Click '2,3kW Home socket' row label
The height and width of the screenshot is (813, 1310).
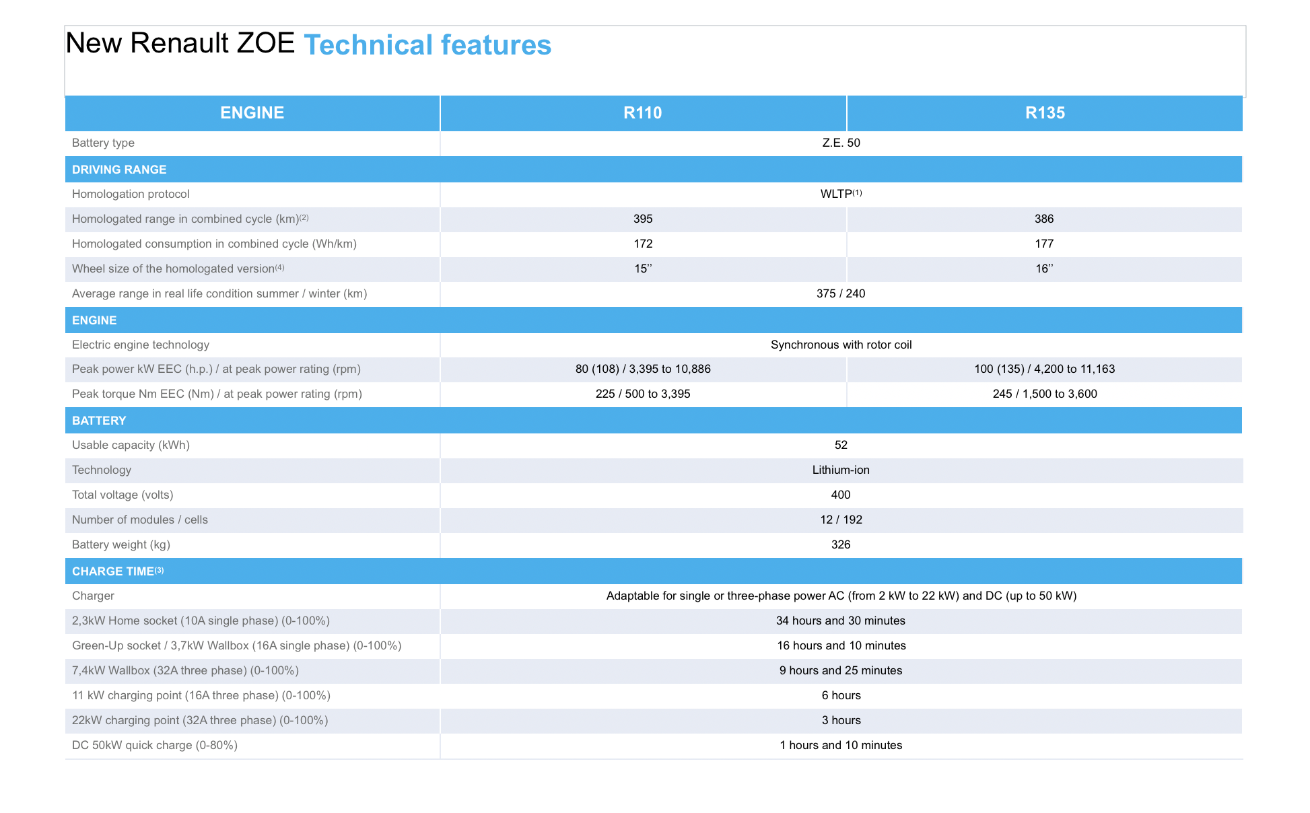[x=201, y=621]
